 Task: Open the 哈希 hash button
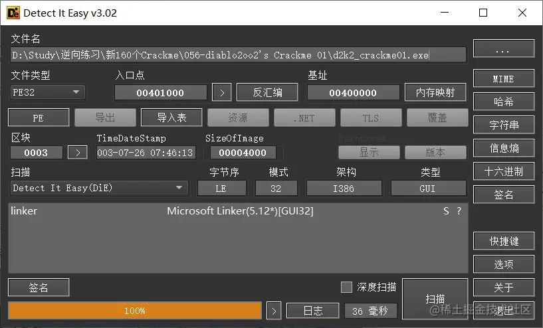(x=504, y=102)
